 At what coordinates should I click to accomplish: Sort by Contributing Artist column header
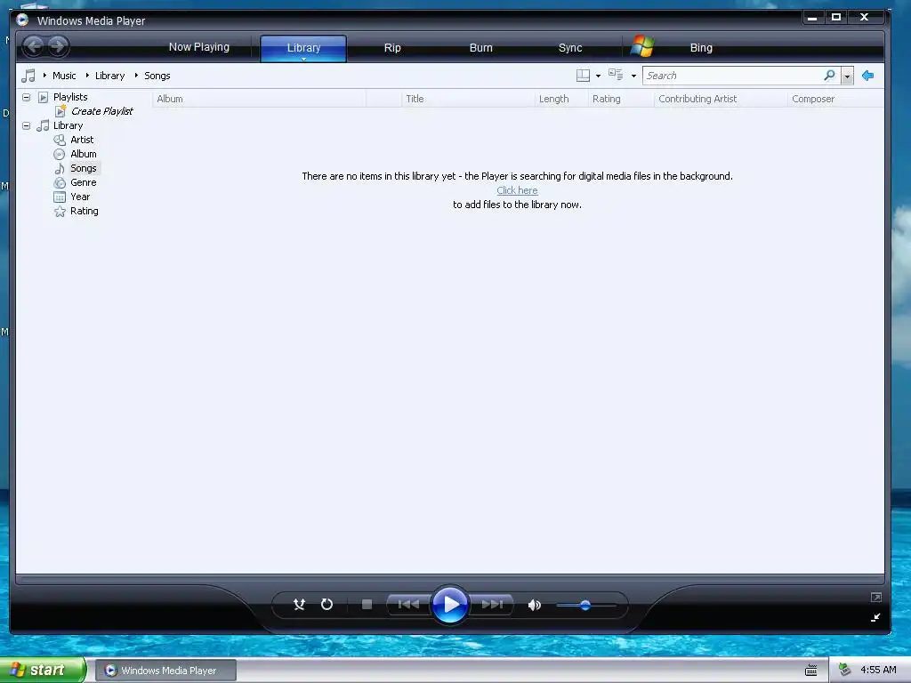pos(721,99)
